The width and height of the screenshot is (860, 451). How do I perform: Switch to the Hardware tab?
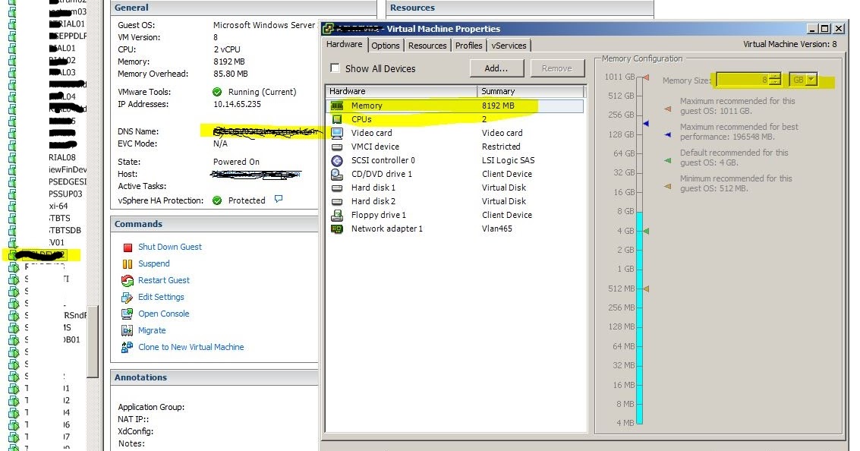coord(345,45)
